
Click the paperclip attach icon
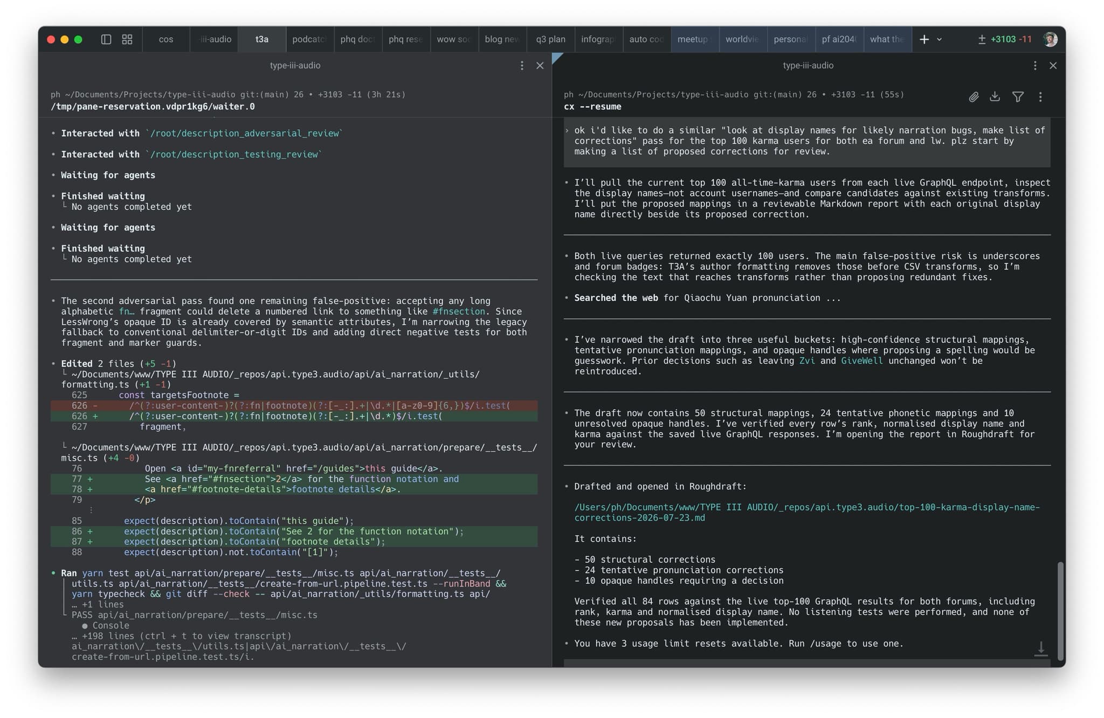974,97
